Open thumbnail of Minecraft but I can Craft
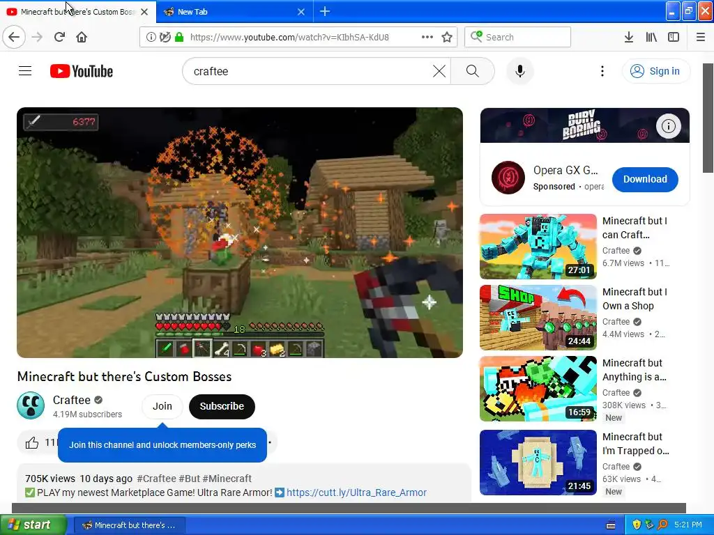The image size is (714, 535). (x=538, y=246)
